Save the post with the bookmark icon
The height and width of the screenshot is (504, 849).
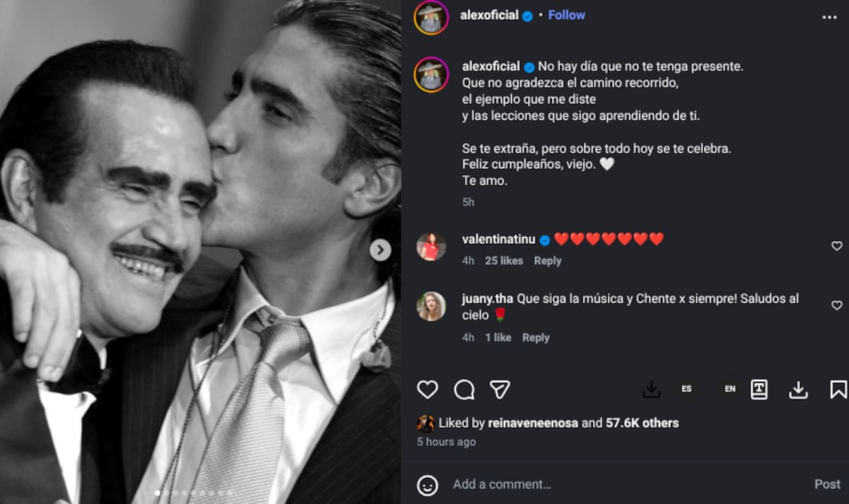pyautogui.click(x=836, y=389)
